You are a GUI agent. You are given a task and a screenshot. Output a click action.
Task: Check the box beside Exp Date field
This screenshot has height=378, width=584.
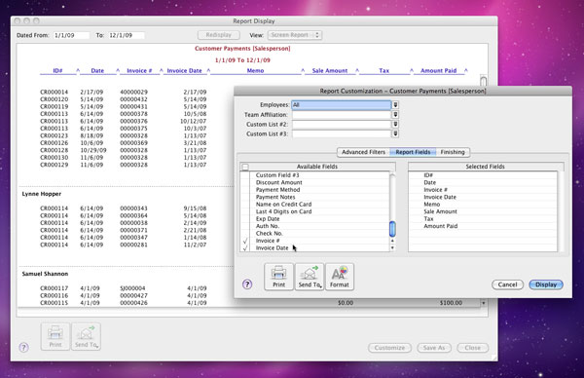click(x=245, y=219)
